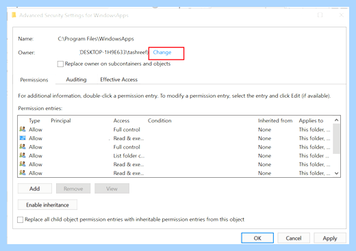Sort by Inherited from column header
Viewport: 356px width, 251px height.
[x=275, y=120]
